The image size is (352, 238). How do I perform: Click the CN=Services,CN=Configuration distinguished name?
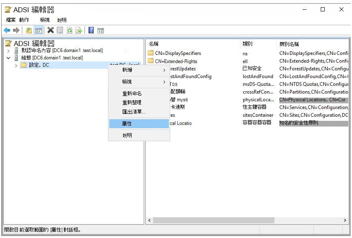pos(314,107)
